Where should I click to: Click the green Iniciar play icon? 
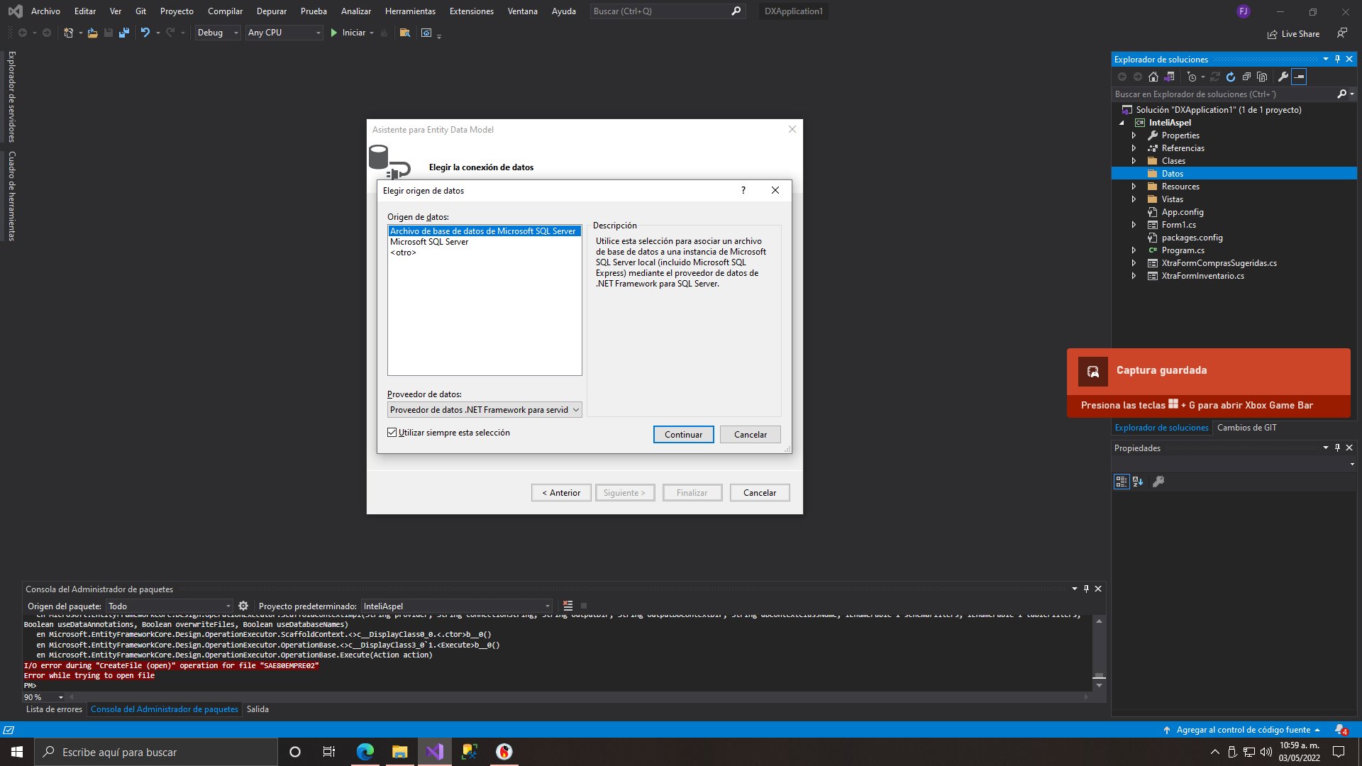(x=333, y=33)
